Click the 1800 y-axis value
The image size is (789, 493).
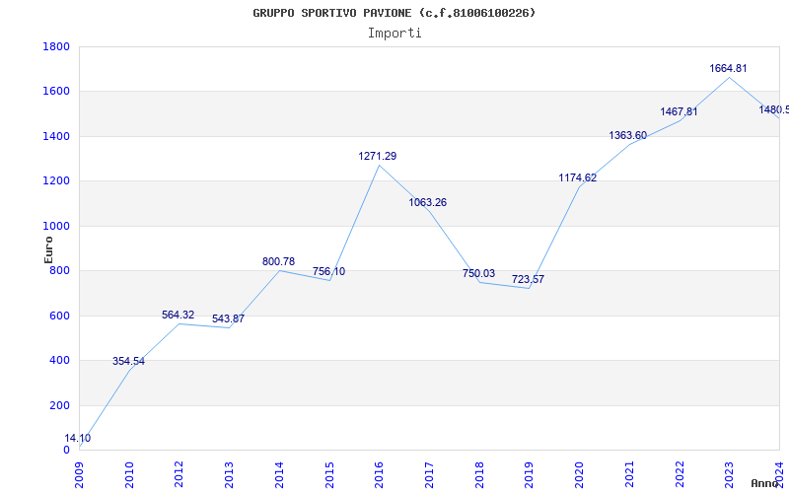coord(56,46)
